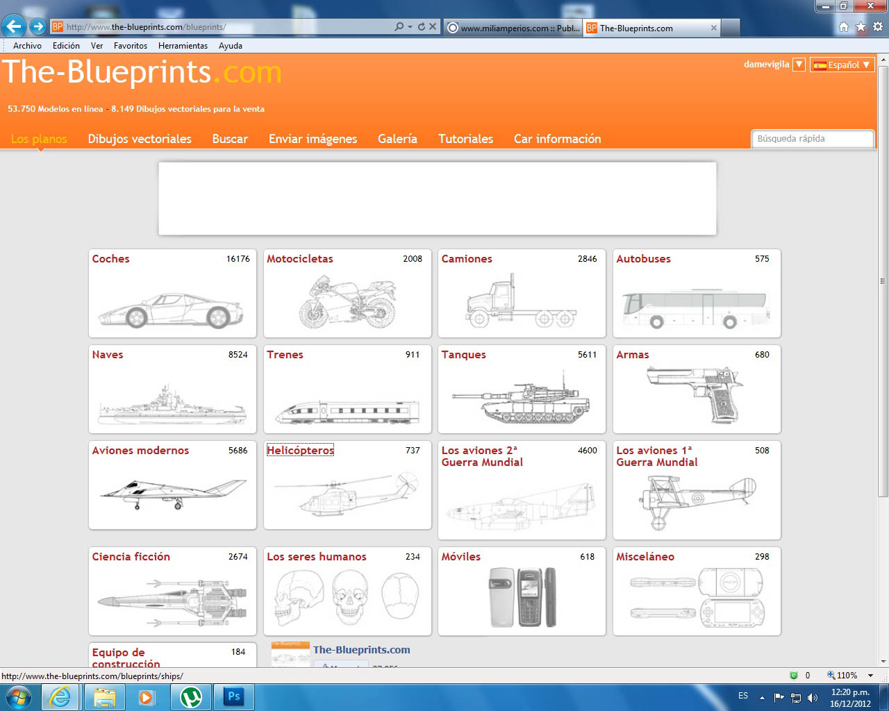
Task: Stop loading with the address bar X icon
Action: coord(433,27)
